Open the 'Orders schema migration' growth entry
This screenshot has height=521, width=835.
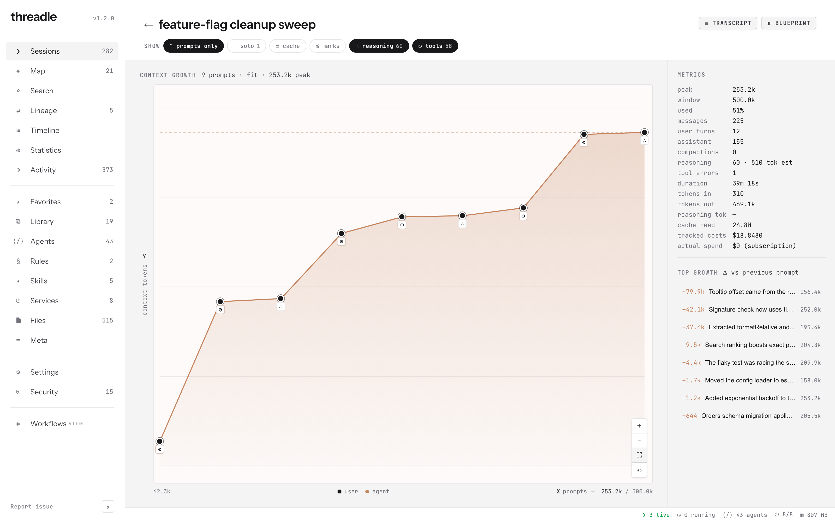[x=751, y=416]
